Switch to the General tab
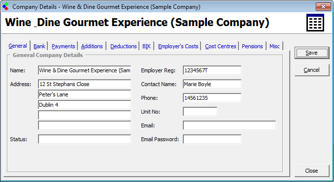 click(x=18, y=46)
